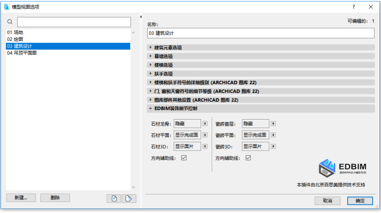Expand 楼梯和扶手符号的详细级别 section
Viewport: 381px width, 213px height.
pyautogui.click(x=261, y=82)
